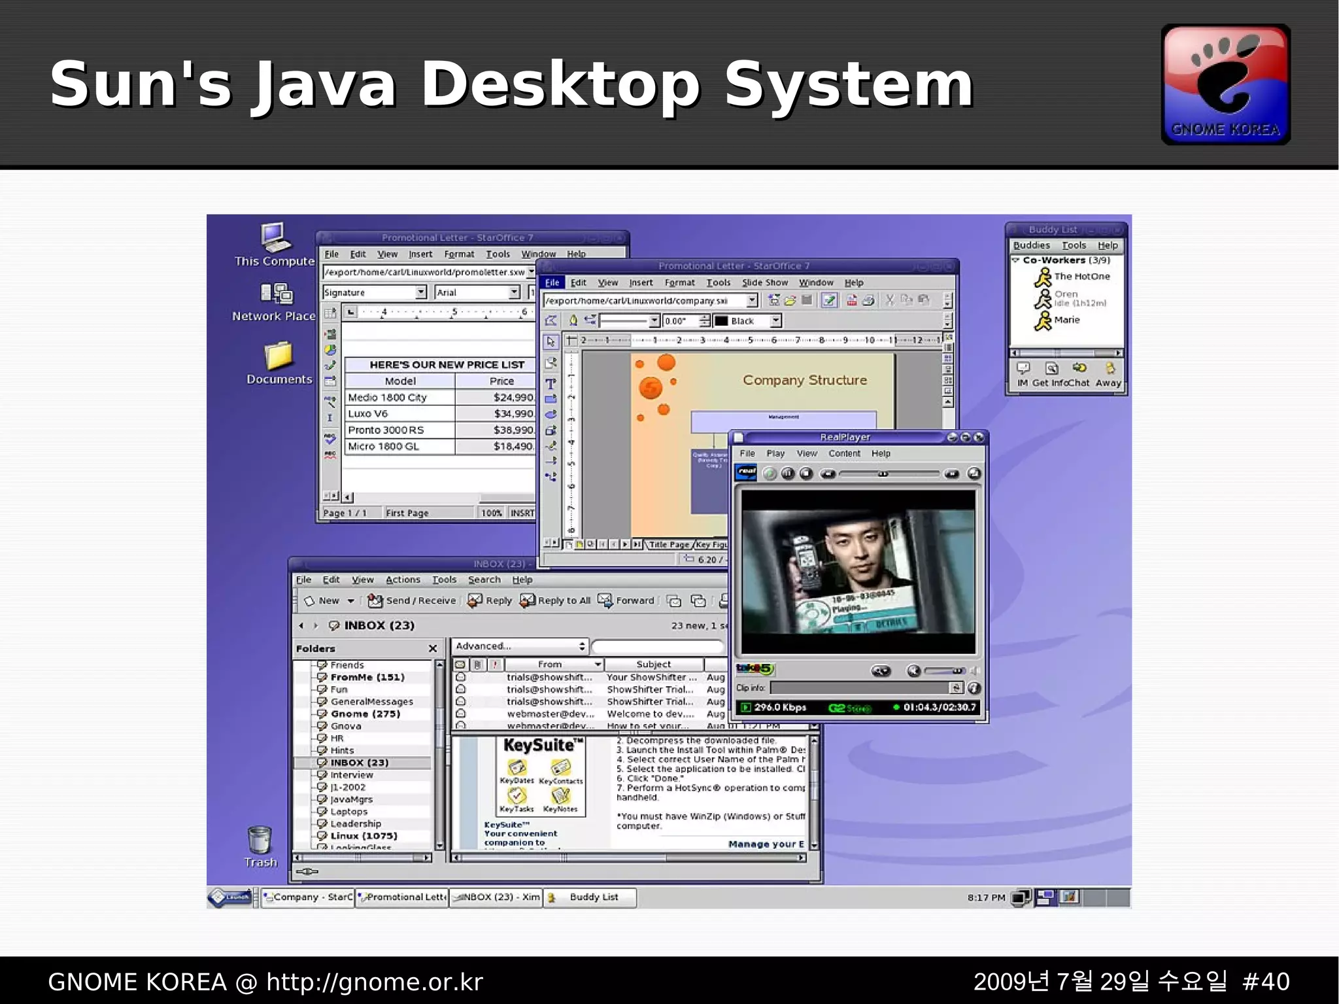Open the Black line color dropdown
The width and height of the screenshot is (1339, 1004).
[775, 320]
